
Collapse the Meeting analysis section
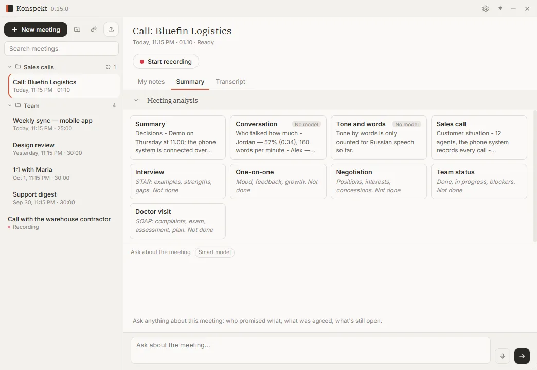[x=136, y=100]
